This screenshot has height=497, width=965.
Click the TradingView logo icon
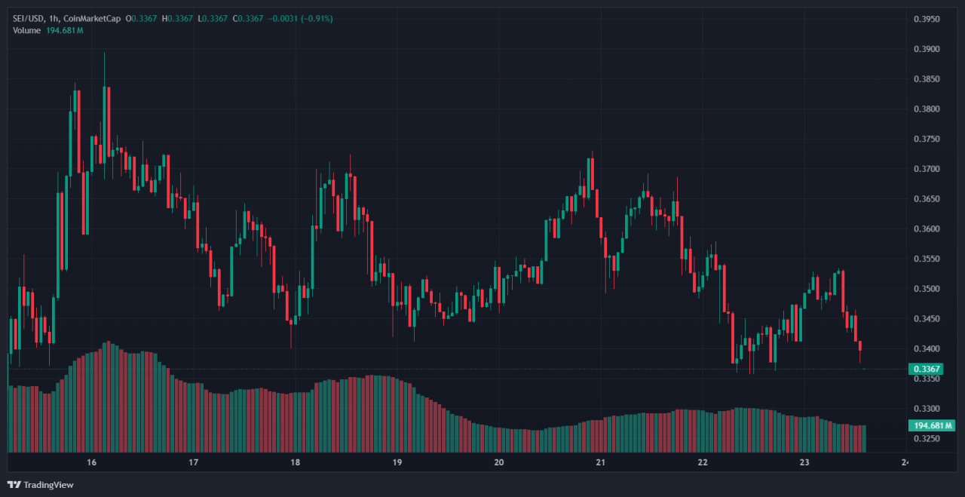coord(14,484)
